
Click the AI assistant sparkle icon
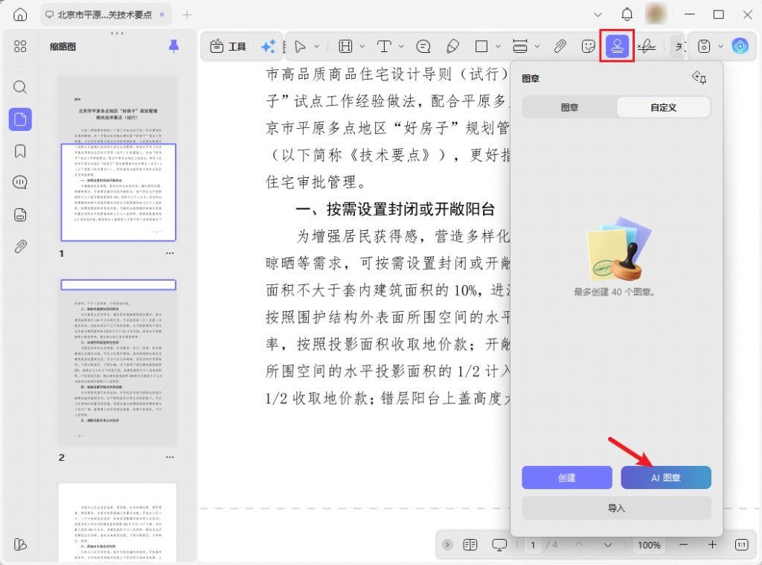(268, 47)
